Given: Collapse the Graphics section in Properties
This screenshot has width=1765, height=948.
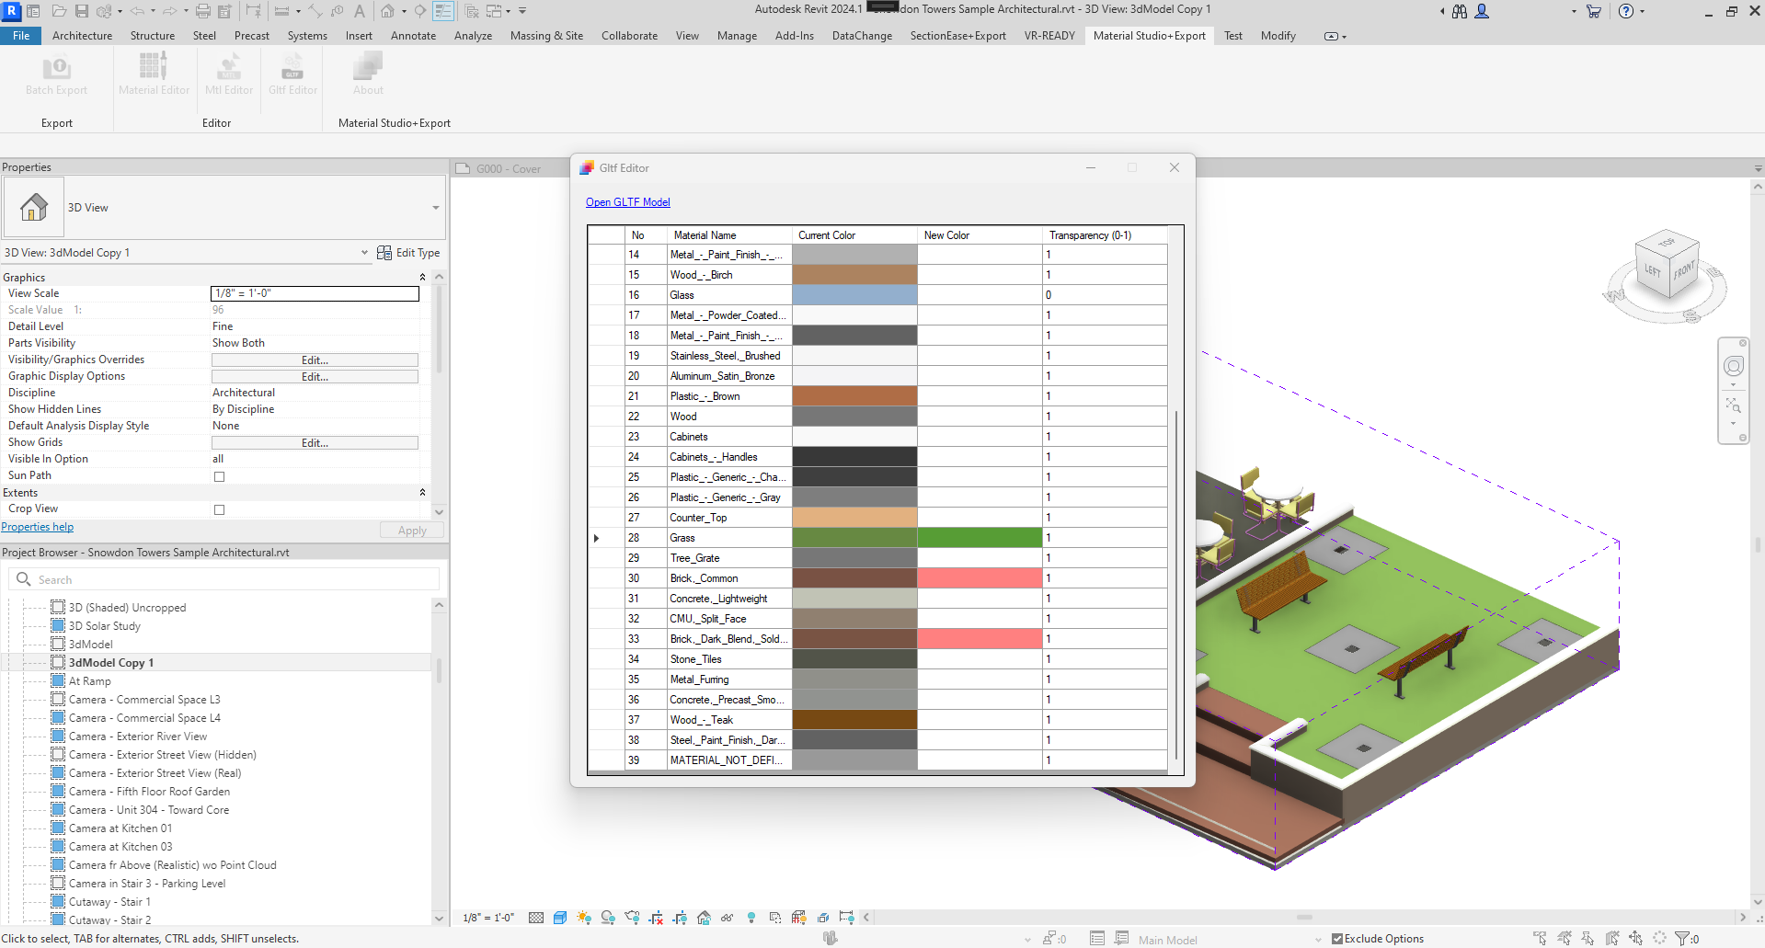Looking at the screenshot, I should tap(422, 277).
